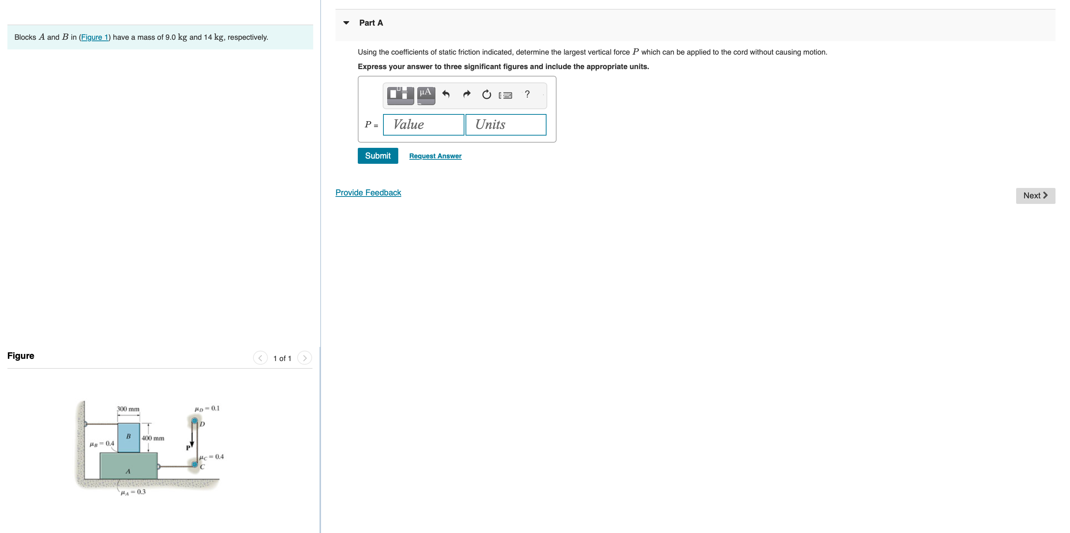Click the Figure section header
Image resolution: width=1070 pixels, height=533 pixels.
pyautogui.click(x=20, y=355)
